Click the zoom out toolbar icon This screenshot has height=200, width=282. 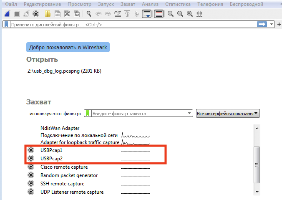click(180, 14)
